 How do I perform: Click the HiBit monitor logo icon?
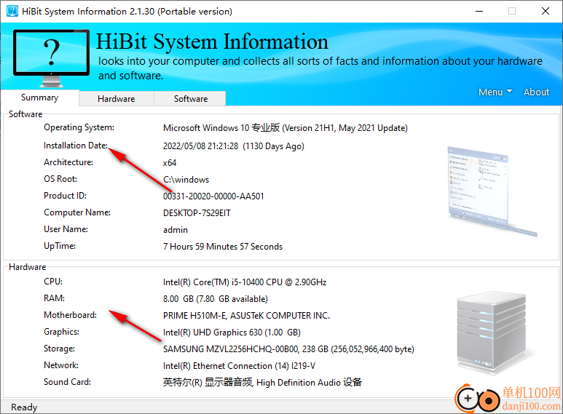(x=51, y=58)
